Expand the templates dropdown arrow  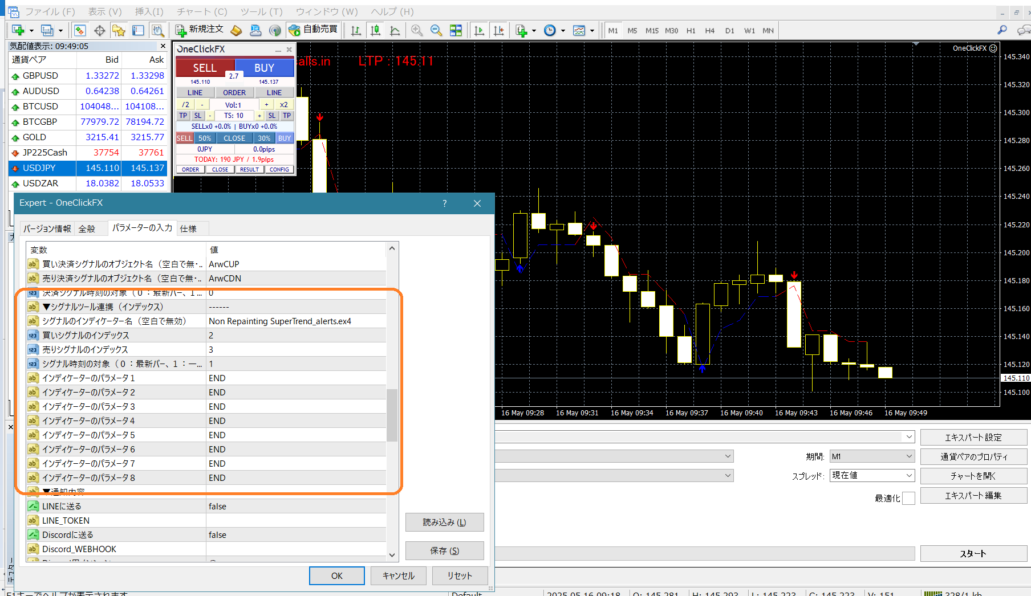click(x=592, y=31)
